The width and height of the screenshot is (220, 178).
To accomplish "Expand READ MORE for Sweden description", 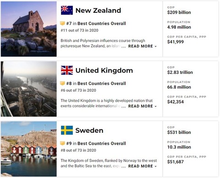I will (143, 166).
